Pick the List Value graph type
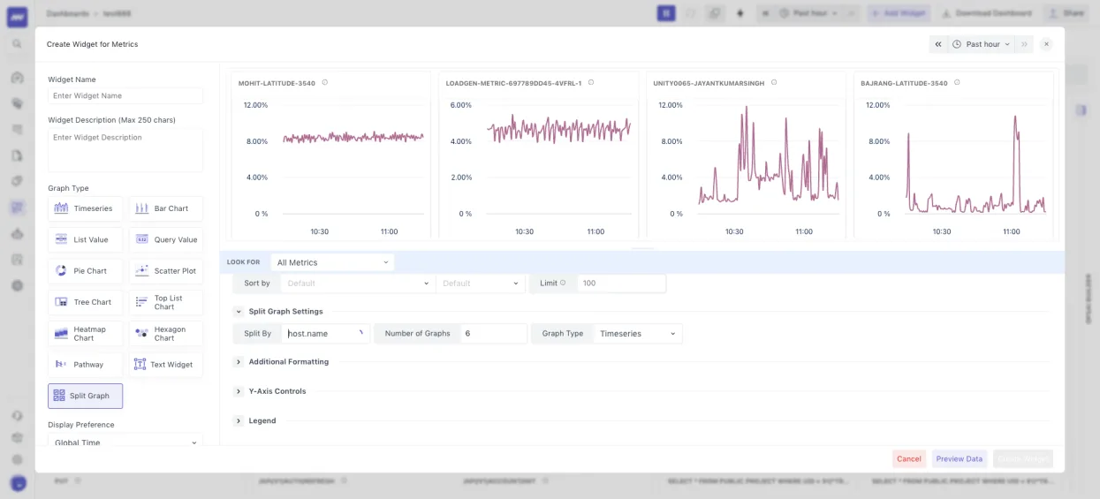This screenshot has height=499, width=1100. coord(86,239)
